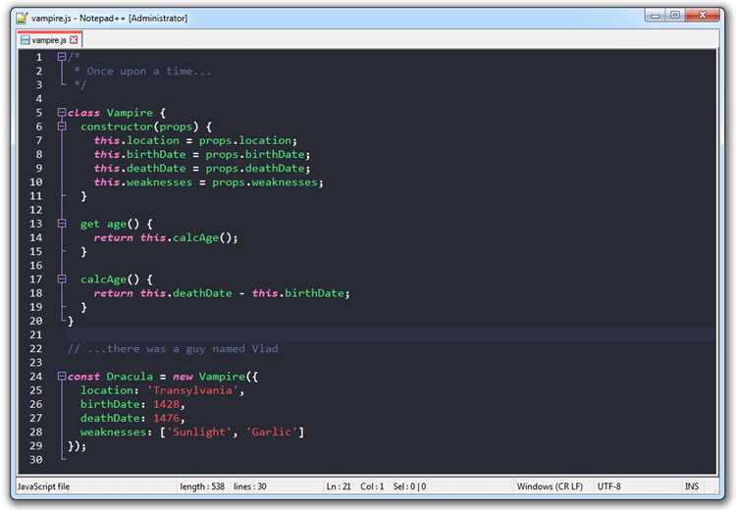736x510 pixels.
Task: Click 'length : 538' in the status bar
Action: tap(202, 486)
